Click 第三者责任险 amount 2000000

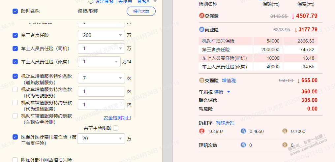(x=270, y=49)
